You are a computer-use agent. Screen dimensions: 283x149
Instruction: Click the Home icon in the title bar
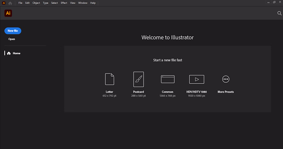(10, 3)
